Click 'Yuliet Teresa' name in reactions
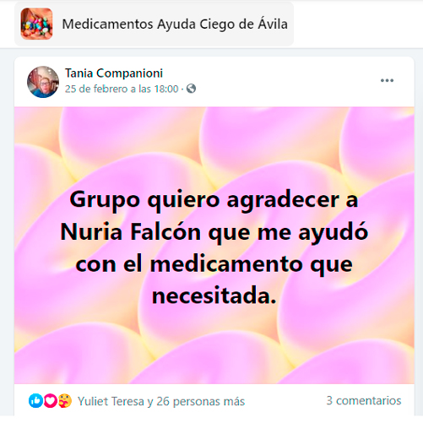 (x=111, y=401)
